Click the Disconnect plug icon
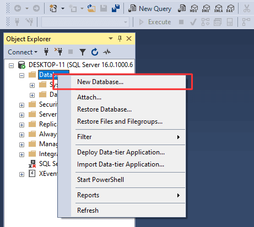Screen dimensions: 254x227 click(x=58, y=52)
